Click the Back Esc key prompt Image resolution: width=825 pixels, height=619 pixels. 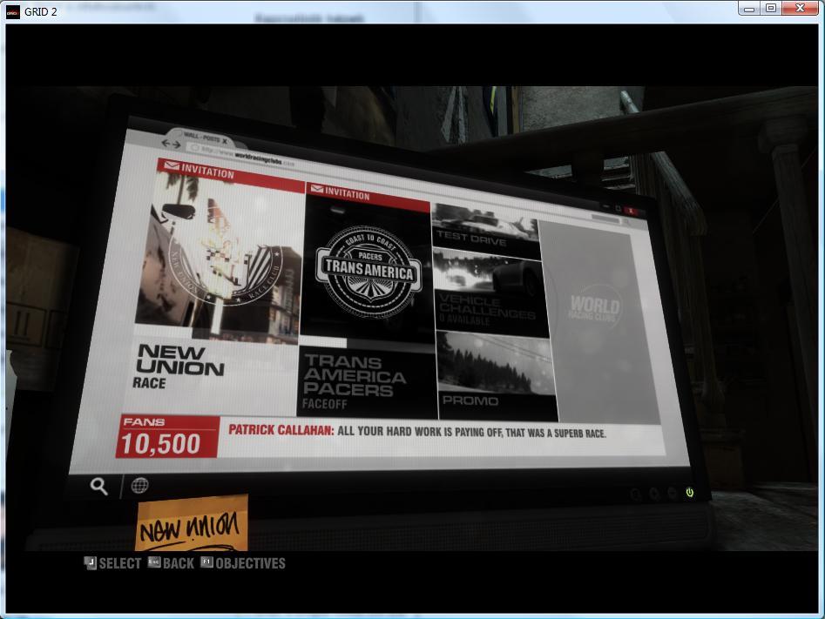pyautogui.click(x=171, y=563)
